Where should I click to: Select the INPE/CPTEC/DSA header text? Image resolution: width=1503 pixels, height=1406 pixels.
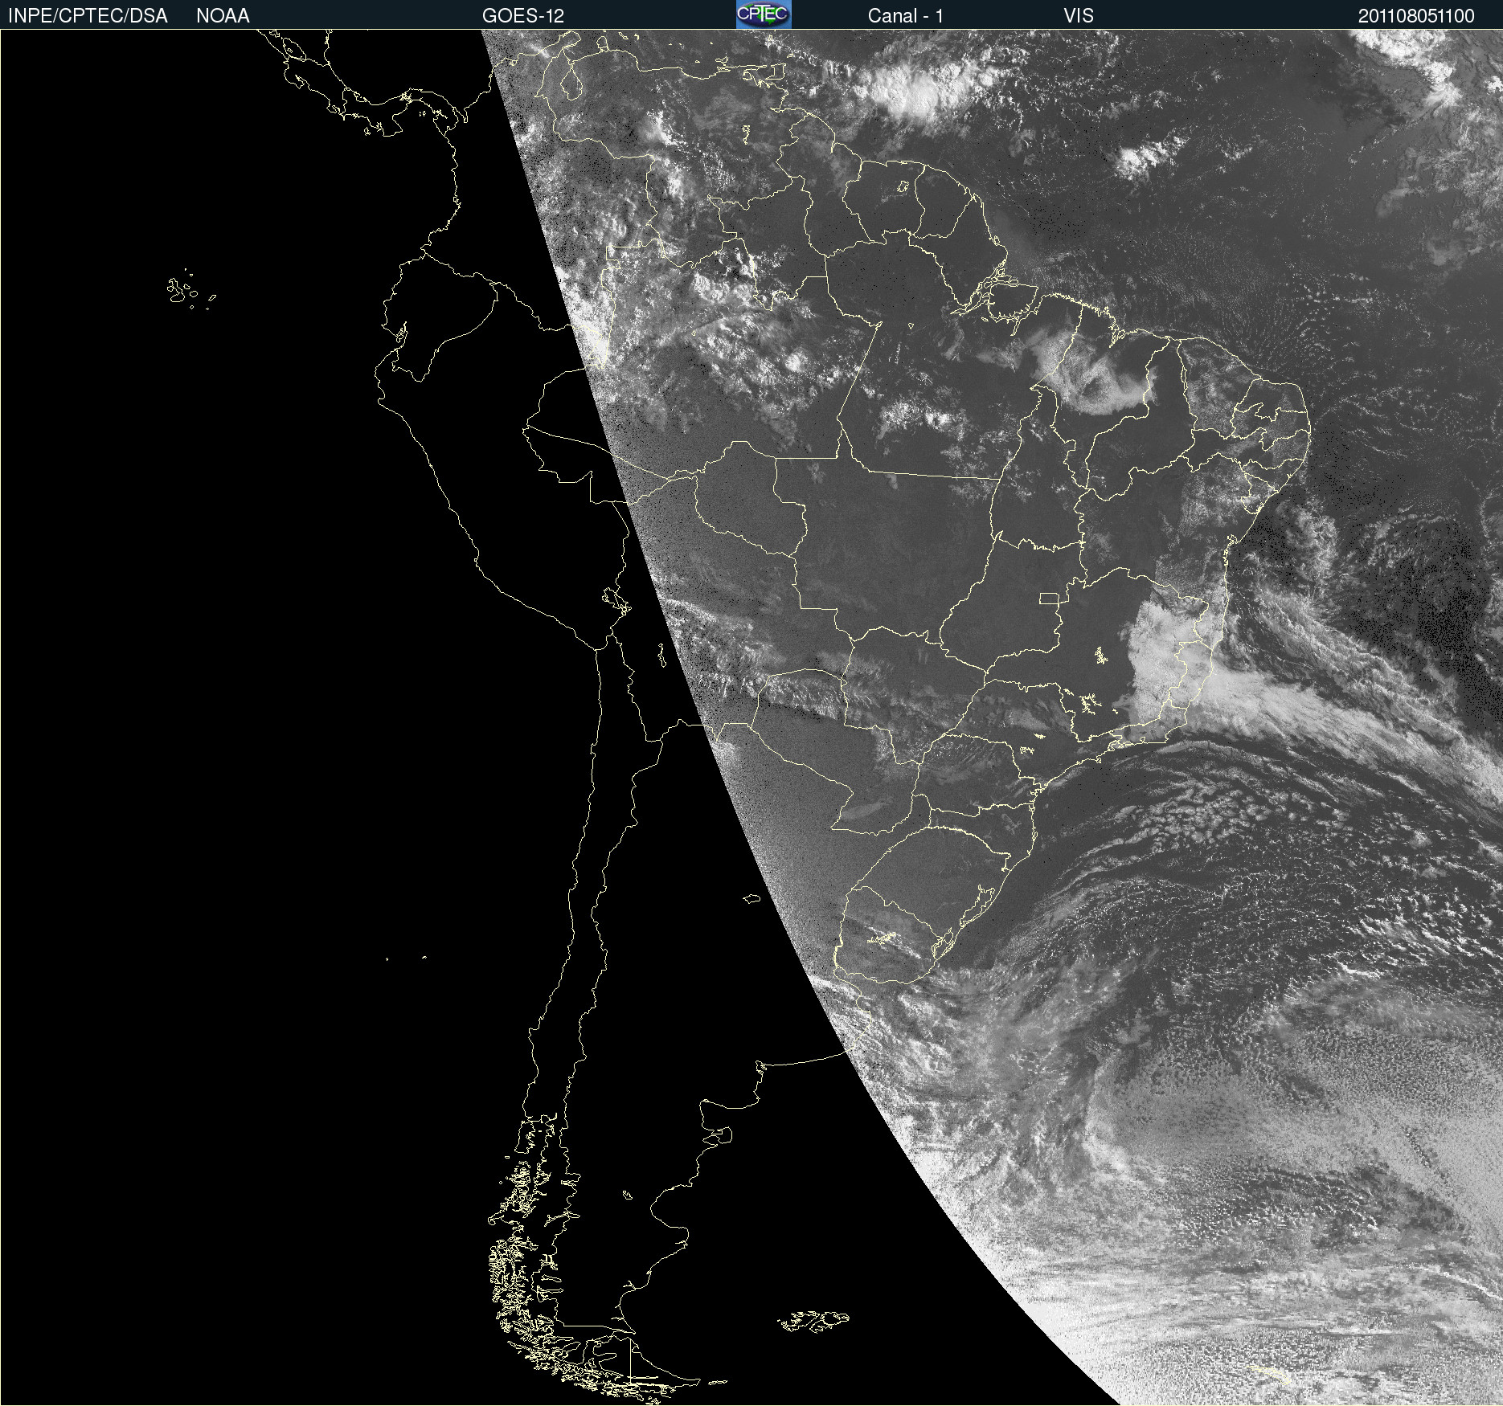click(x=88, y=16)
